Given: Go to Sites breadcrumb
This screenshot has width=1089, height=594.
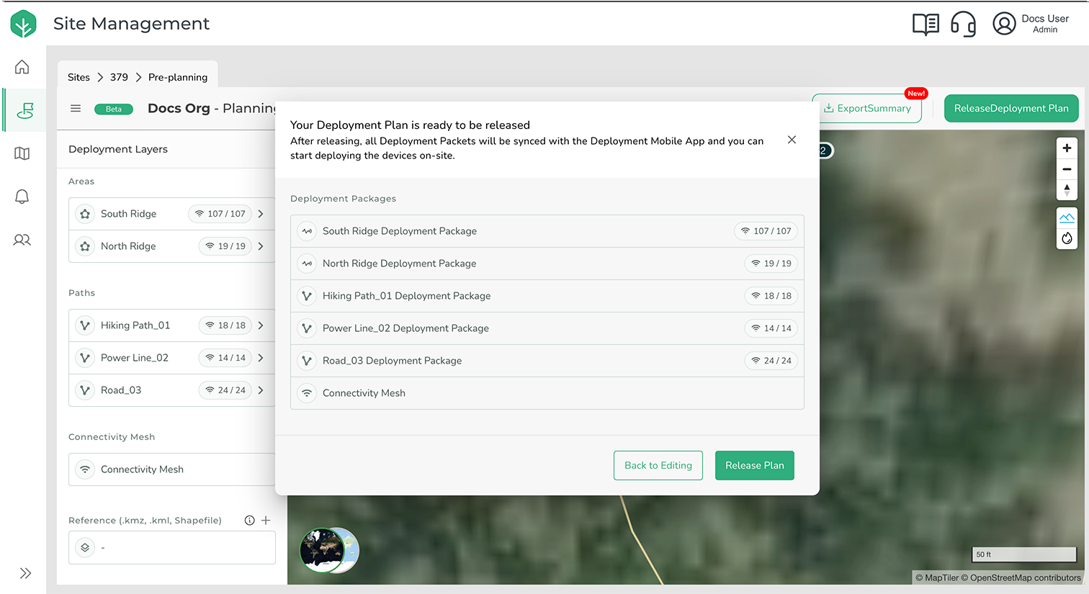Looking at the screenshot, I should 79,77.
